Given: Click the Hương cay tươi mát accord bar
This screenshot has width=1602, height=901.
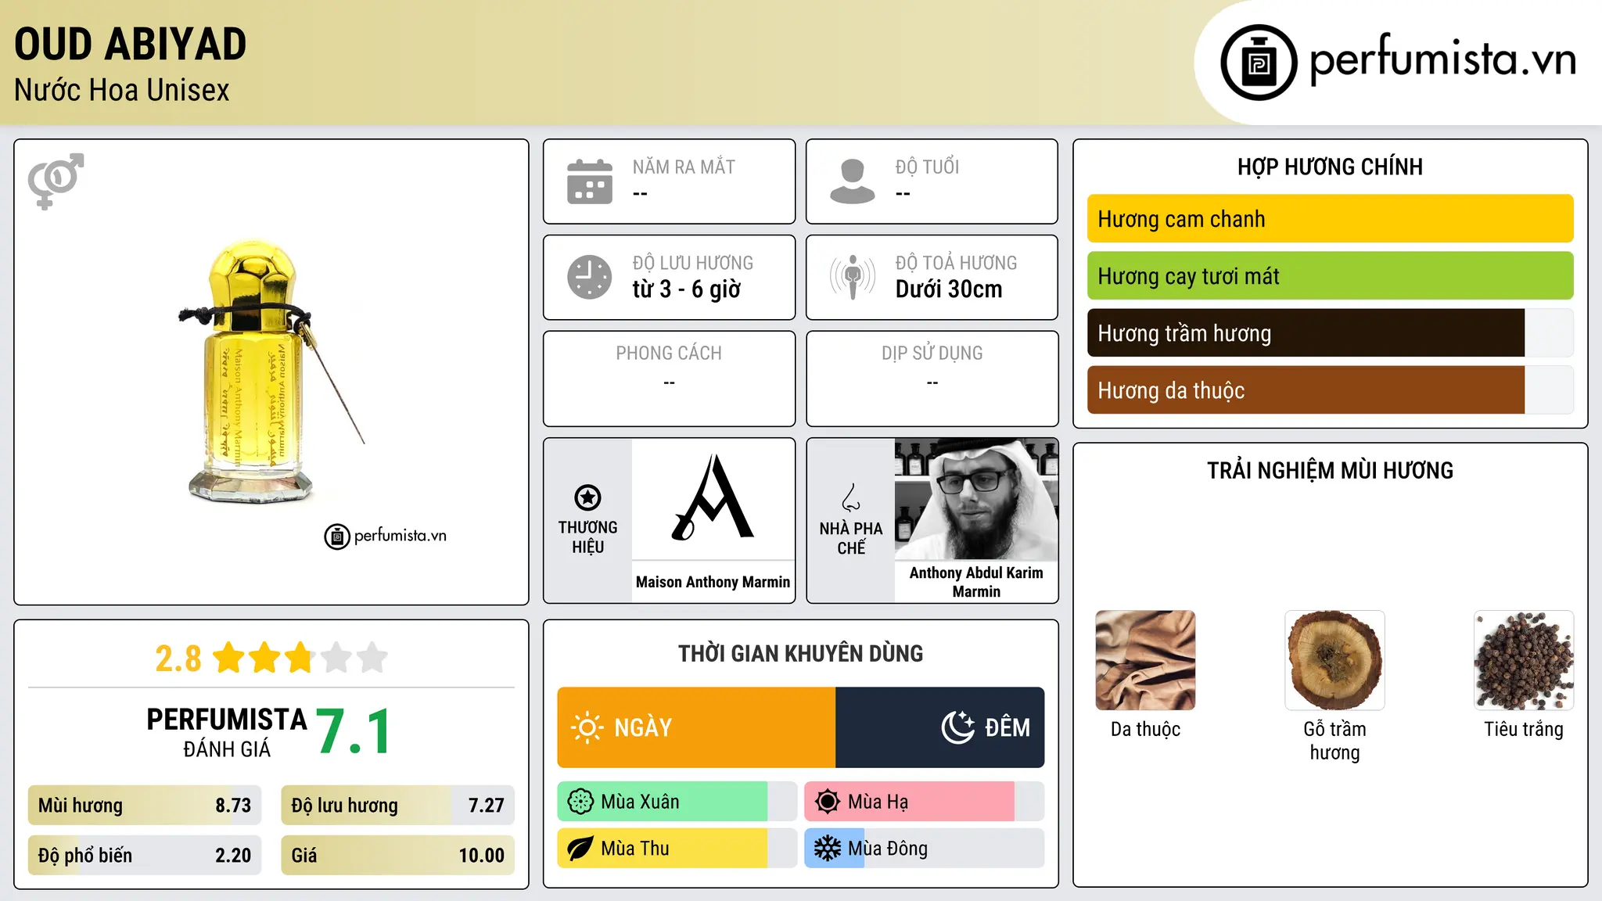Looking at the screenshot, I should pyautogui.click(x=1330, y=276).
